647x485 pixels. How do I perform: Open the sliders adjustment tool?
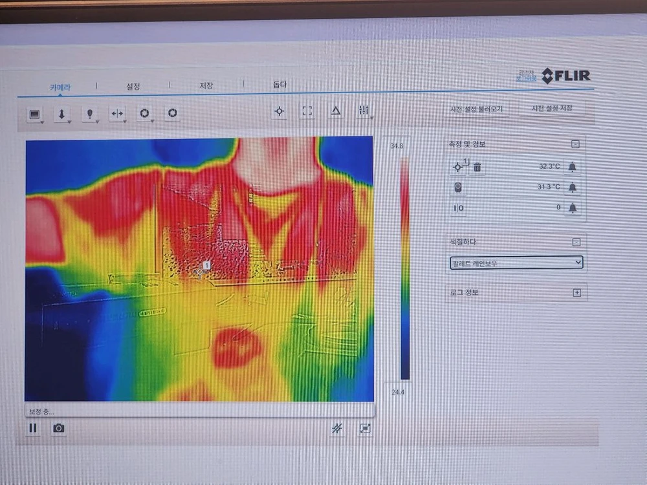click(x=364, y=110)
